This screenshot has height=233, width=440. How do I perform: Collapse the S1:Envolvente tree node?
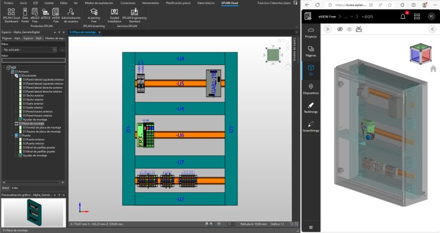[x=12, y=75]
